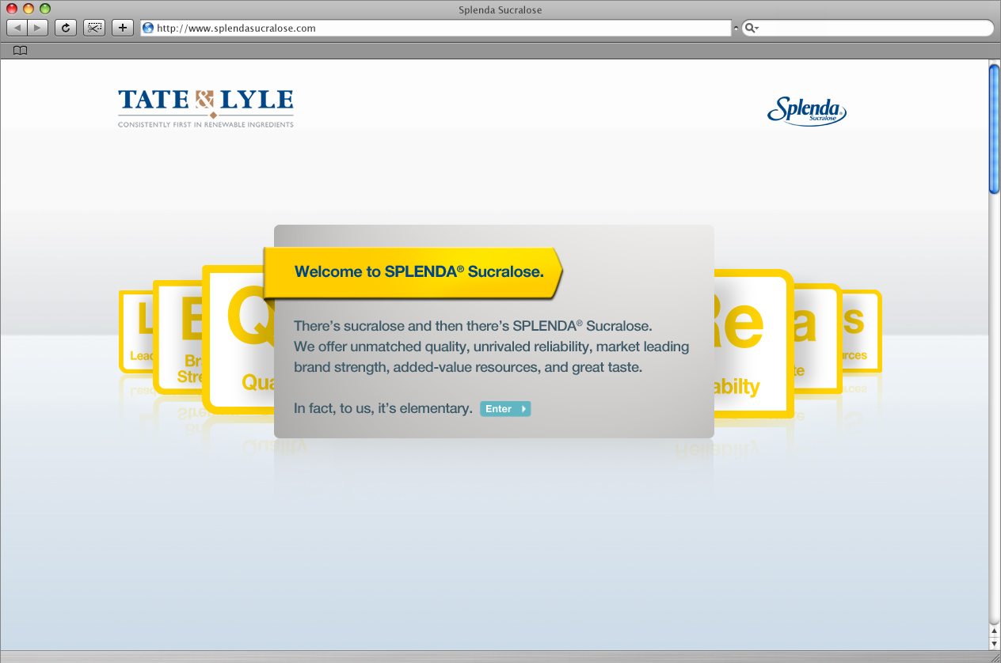Reload the page with the refresh button
Viewport: 1001px width, 663px height.
66,28
